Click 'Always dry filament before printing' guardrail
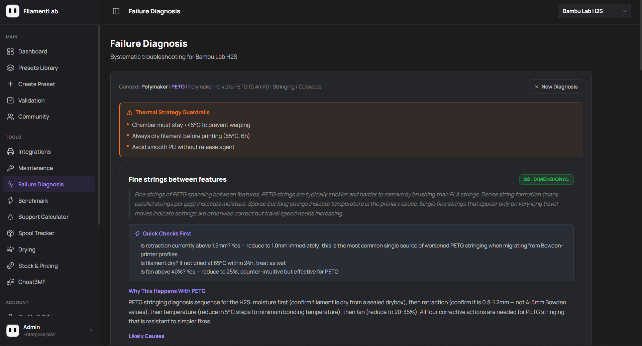The image size is (642, 346). click(191, 136)
